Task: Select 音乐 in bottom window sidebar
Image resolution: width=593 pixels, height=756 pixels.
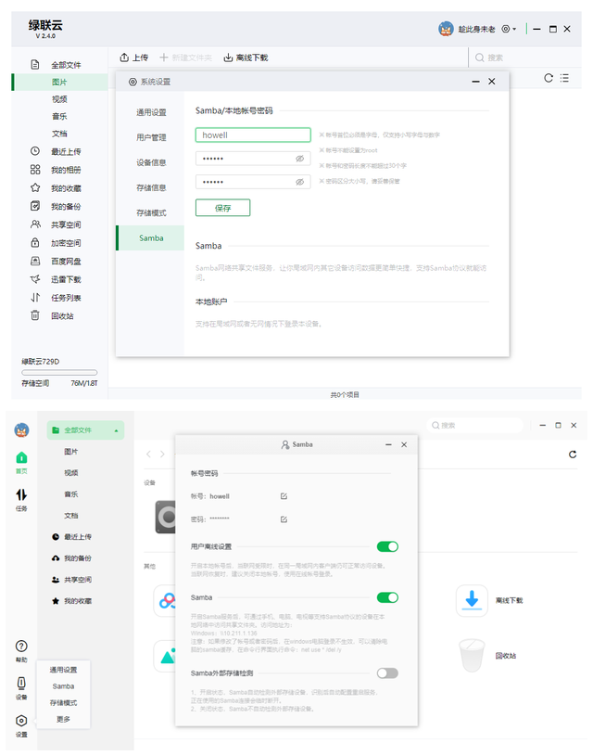Action: tap(70, 494)
